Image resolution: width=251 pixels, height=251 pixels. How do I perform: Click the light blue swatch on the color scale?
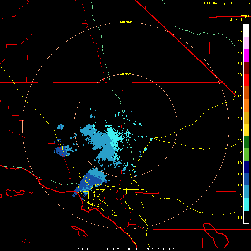click(246, 192)
